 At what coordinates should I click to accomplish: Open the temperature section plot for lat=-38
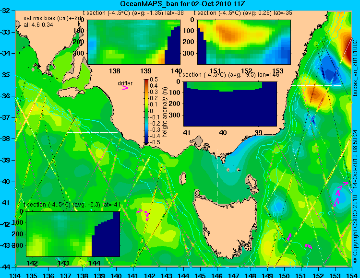click(x=134, y=42)
